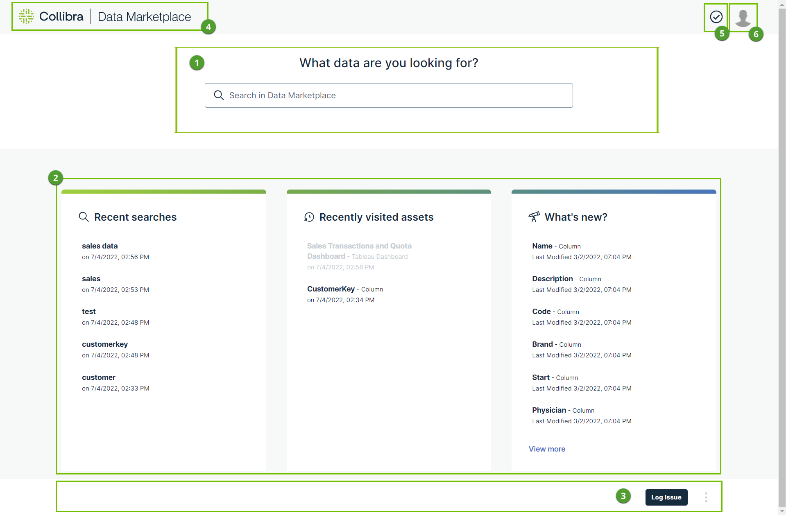
Task: Select the 'test' recent search entry
Action: click(x=88, y=312)
